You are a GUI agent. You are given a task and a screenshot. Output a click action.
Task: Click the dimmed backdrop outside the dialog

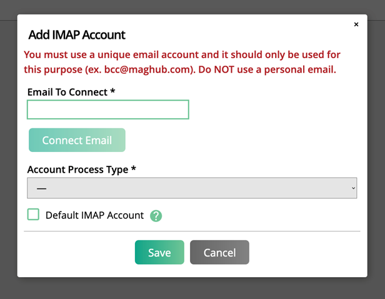click(x=187, y=289)
